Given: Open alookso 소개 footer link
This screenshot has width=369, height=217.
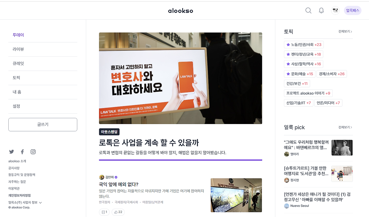Looking at the screenshot, I should coord(17,161).
